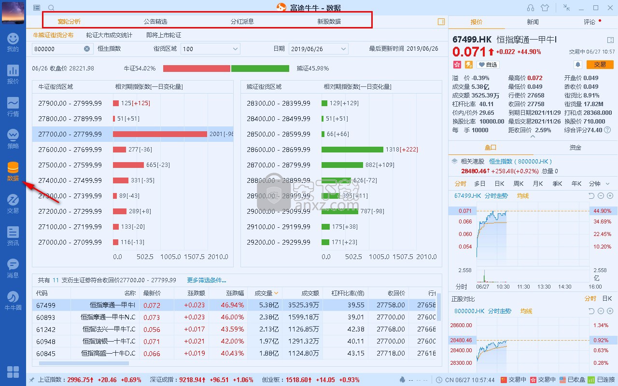Open the 街货区域 100 dropdown

coord(210,49)
